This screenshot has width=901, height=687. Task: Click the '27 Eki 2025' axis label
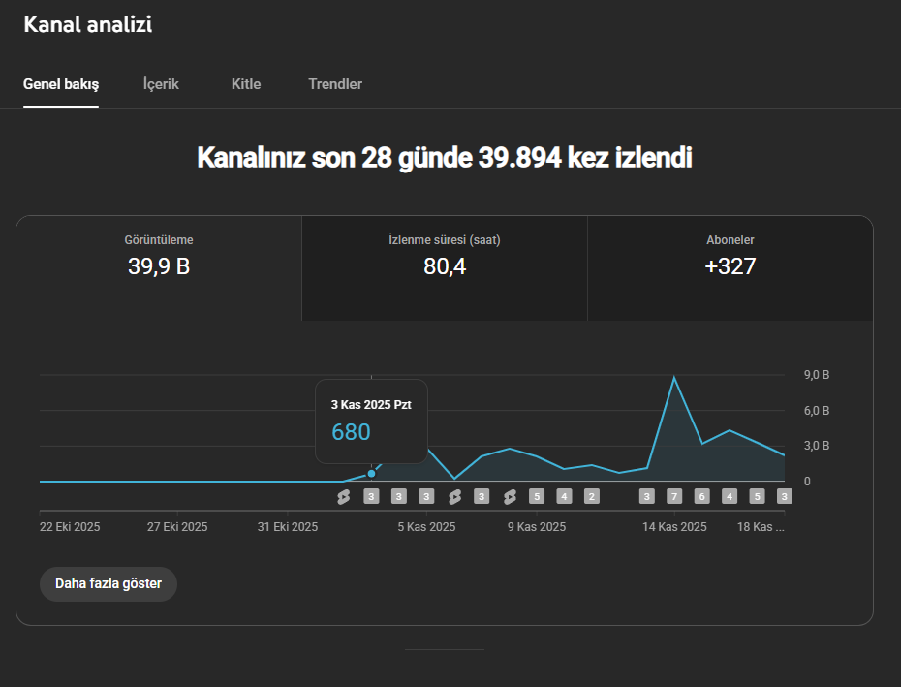177,527
